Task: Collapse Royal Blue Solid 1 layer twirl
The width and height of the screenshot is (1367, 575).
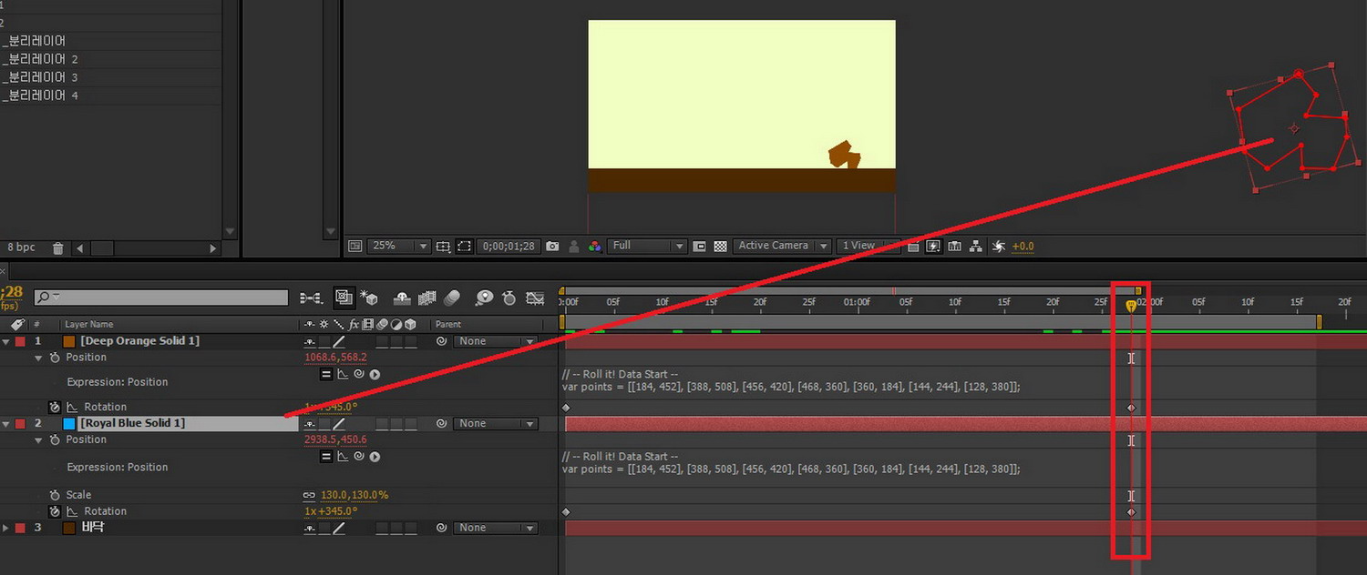Action: [6, 423]
